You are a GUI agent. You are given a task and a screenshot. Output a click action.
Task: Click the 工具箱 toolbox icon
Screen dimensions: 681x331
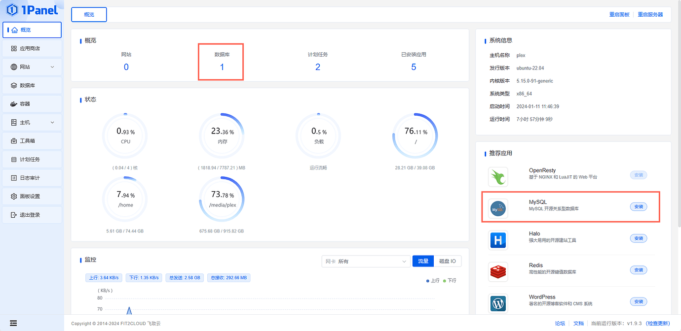(x=14, y=141)
